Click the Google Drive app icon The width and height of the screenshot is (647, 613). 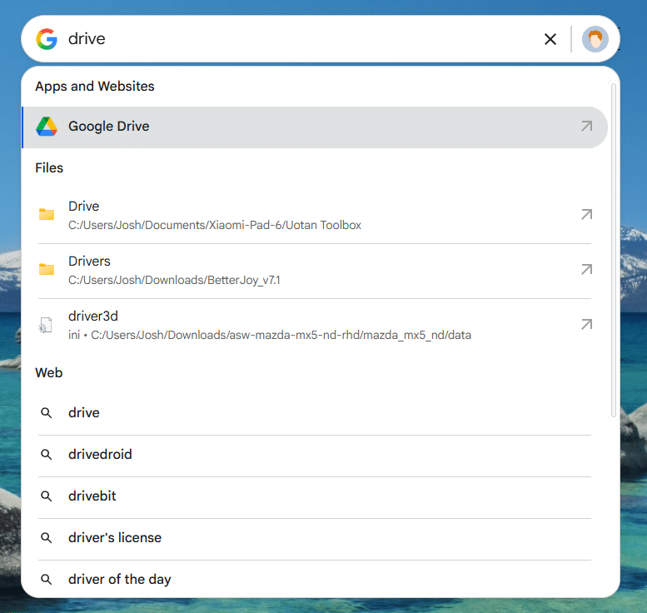(x=47, y=127)
